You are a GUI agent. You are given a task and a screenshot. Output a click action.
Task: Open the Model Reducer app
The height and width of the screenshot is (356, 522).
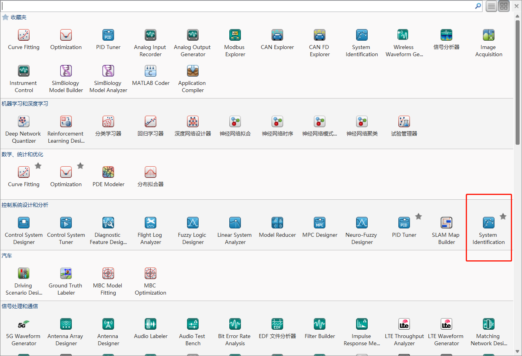278,228
